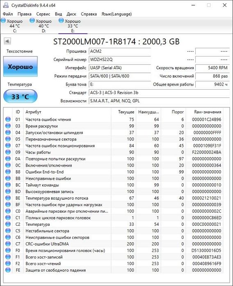The width and height of the screenshot is (233, 286).
Task: Click the blue Хорошо health status button
Action: pyautogui.click(x=20, y=66)
